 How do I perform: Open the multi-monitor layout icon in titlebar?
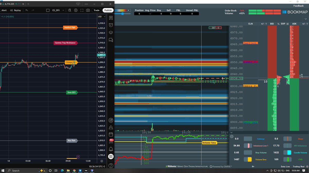79,4
